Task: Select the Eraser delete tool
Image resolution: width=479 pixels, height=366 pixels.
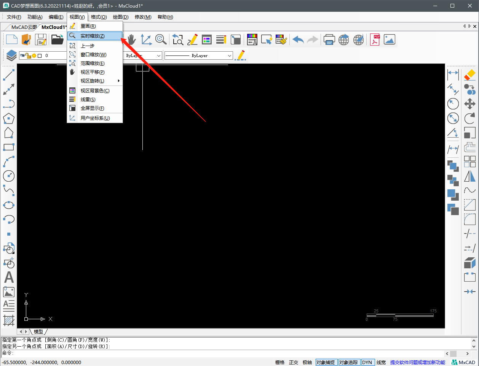Action: 470,74
